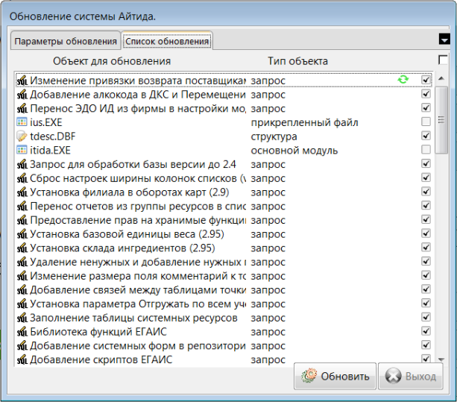Click the 'Тип объекта' column header
457x402 pixels.
(297, 61)
